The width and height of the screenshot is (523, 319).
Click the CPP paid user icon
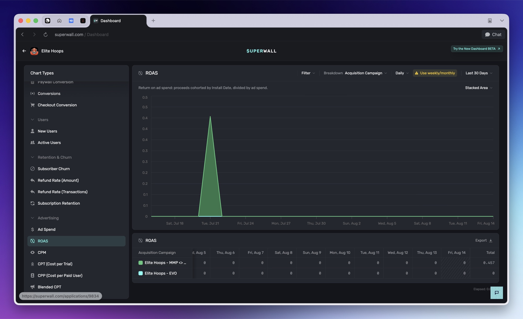click(x=32, y=275)
